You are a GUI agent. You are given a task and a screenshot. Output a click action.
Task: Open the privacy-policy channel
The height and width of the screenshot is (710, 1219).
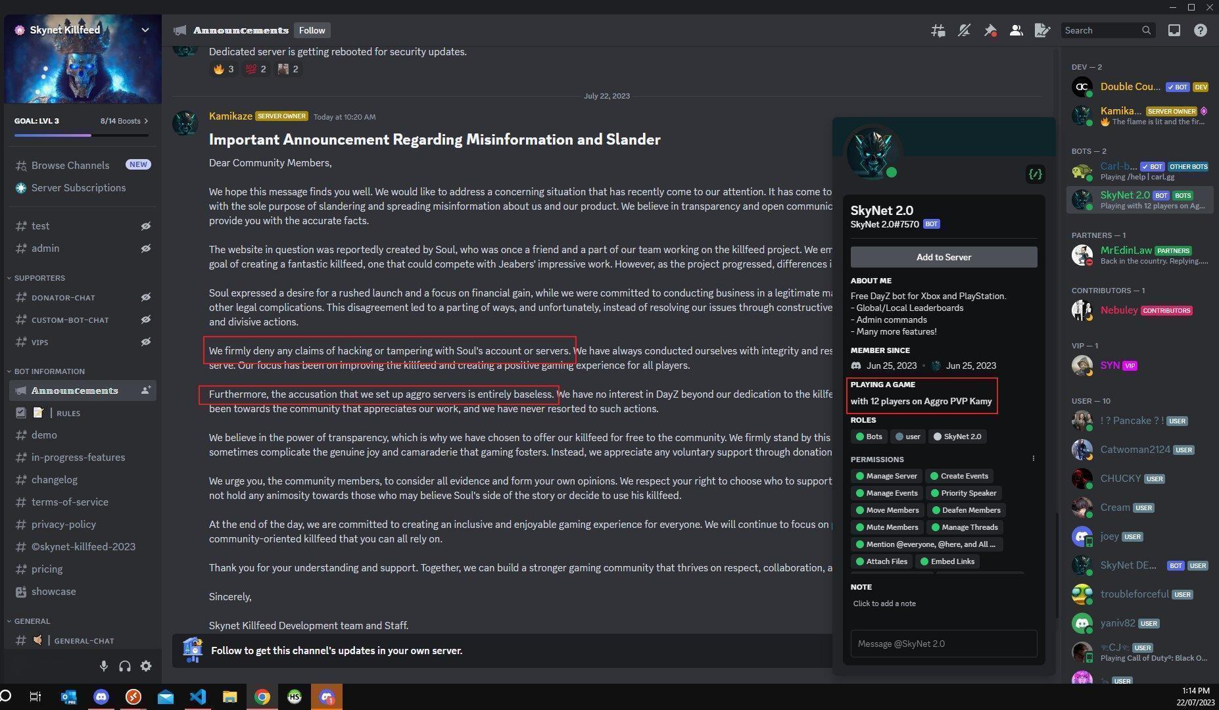[x=83, y=525]
